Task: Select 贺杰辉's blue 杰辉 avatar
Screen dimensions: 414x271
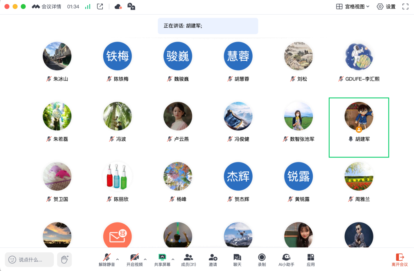Action: [238, 176]
